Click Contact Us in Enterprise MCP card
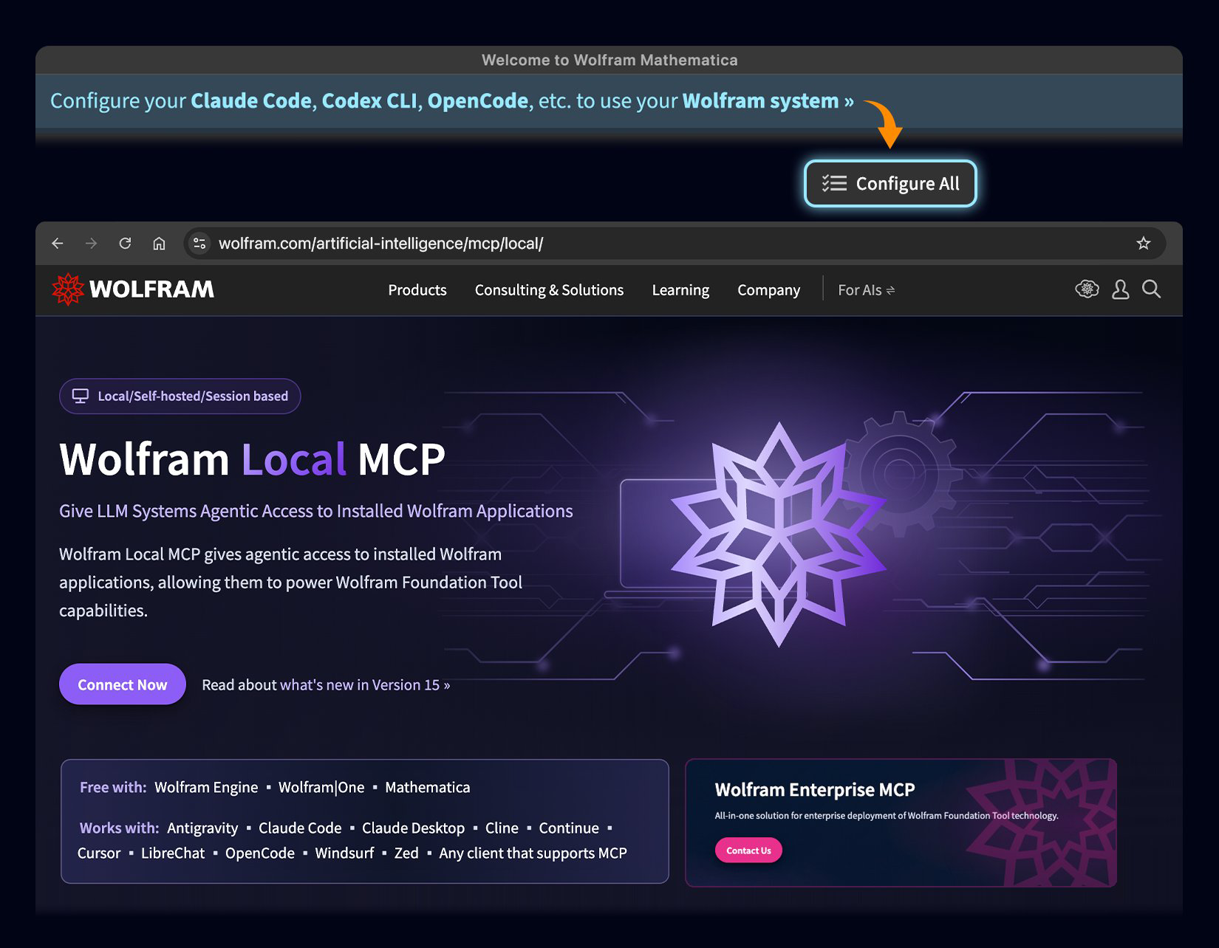The image size is (1219, 948). [x=748, y=851]
